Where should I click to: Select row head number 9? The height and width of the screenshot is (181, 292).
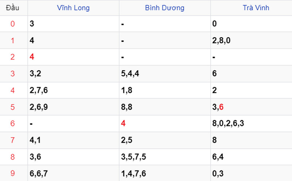coord(13,173)
